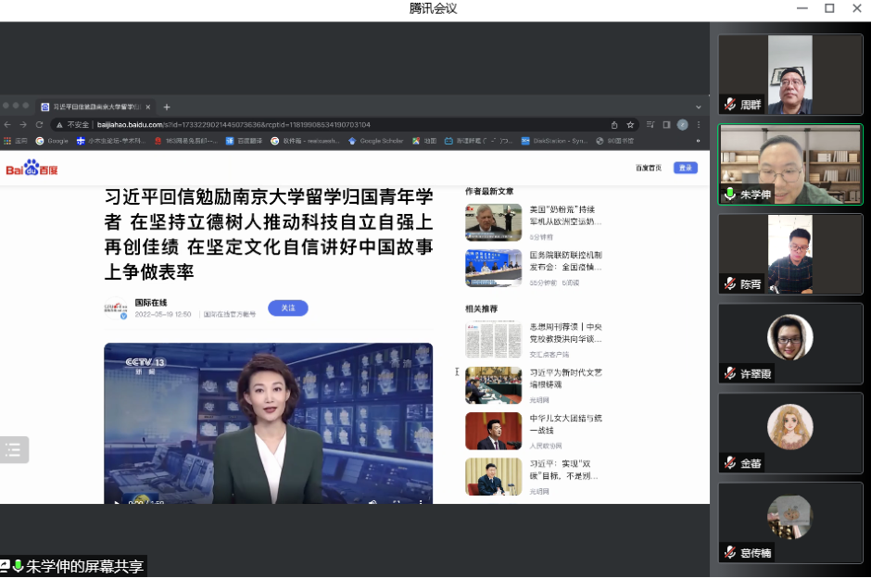
Task: Toggle the browser side panel icon
Action: 665,124
